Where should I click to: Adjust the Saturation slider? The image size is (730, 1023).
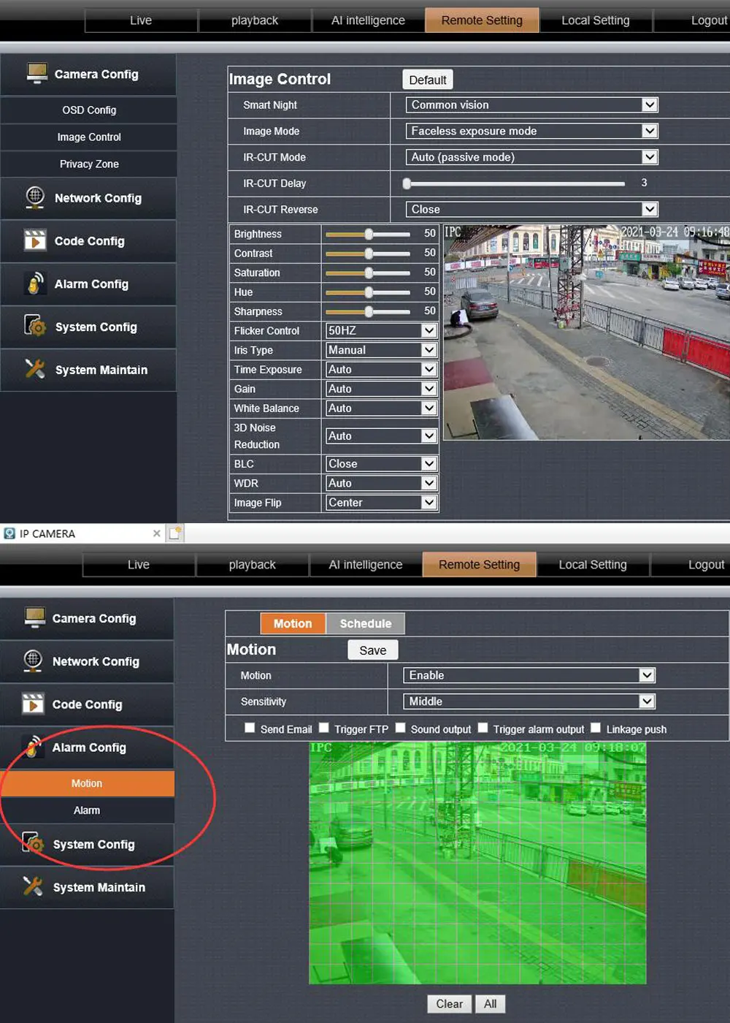(x=368, y=273)
